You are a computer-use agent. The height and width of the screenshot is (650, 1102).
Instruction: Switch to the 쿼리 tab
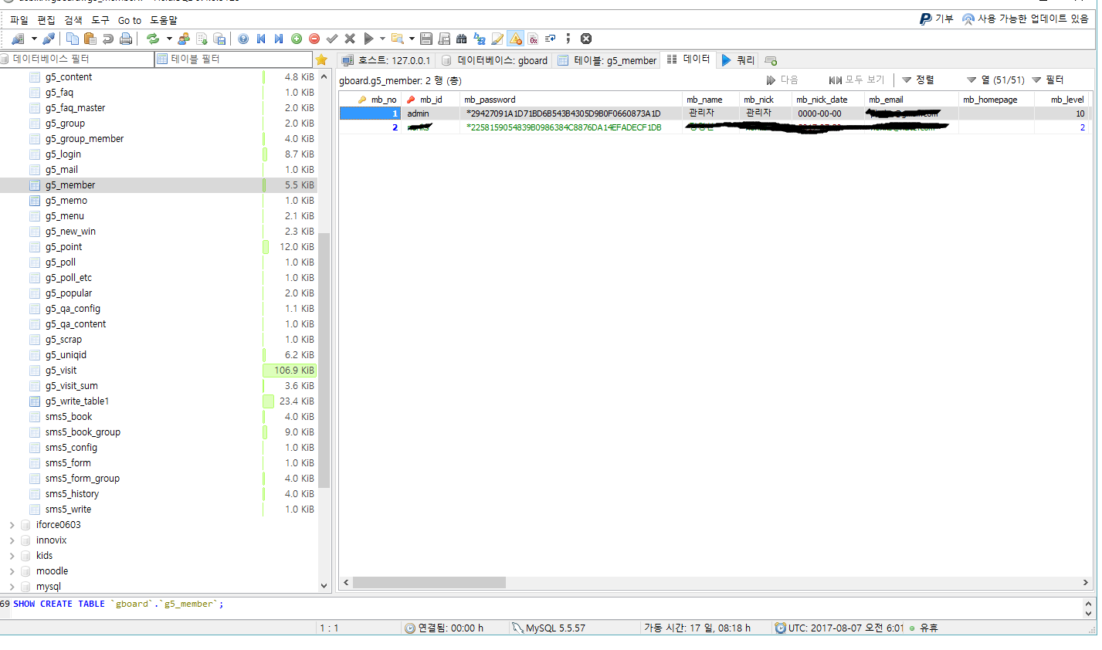(x=738, y=60)
